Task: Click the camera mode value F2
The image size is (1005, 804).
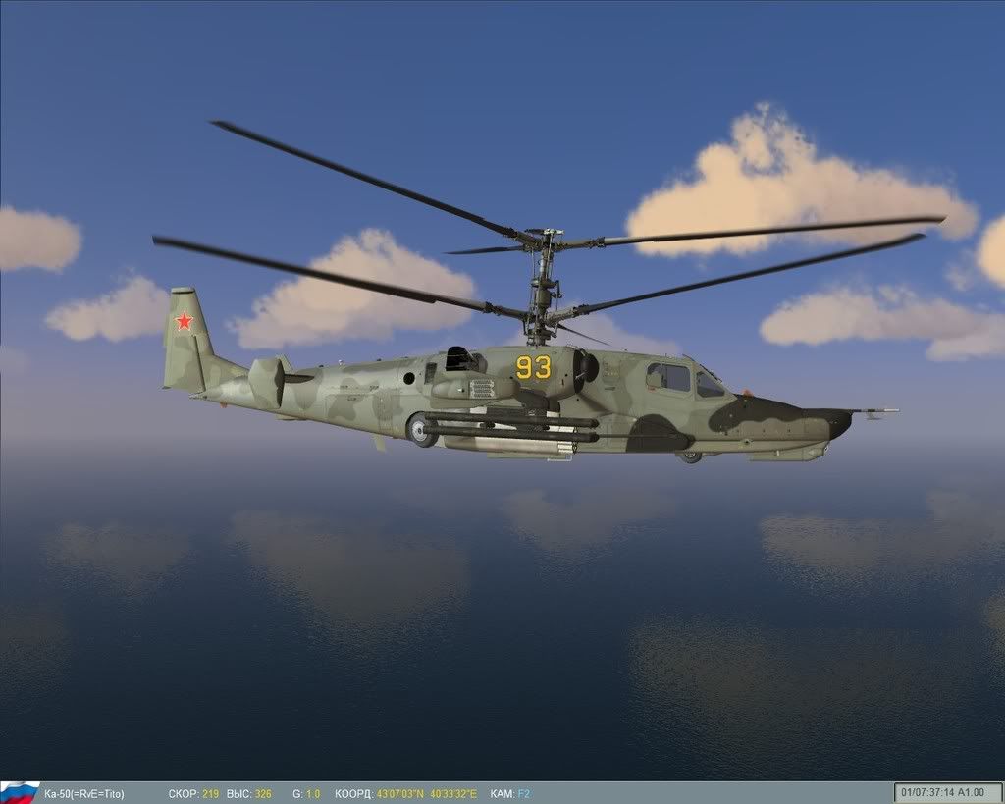Action: [x=524, y=794]
